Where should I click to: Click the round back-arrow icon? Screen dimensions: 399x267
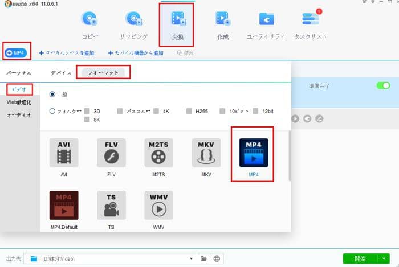click(307, 118)
